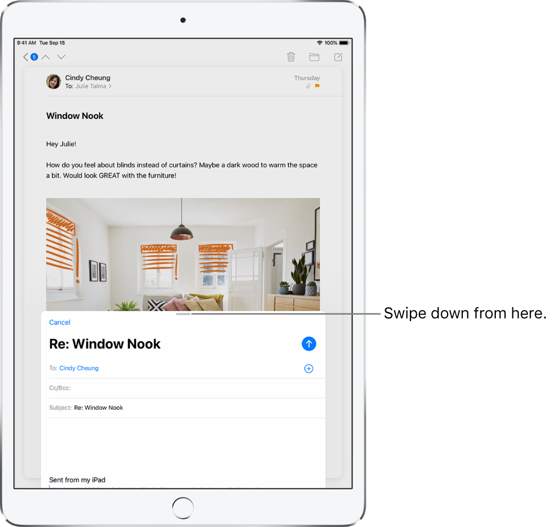Delete the email with the Trash icon

291,57
